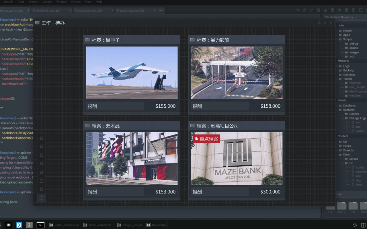Open the Tools menu
Image resolution: width=367 pixels, height=229 pixels.
pyautogui.click(x=21, y=2)
